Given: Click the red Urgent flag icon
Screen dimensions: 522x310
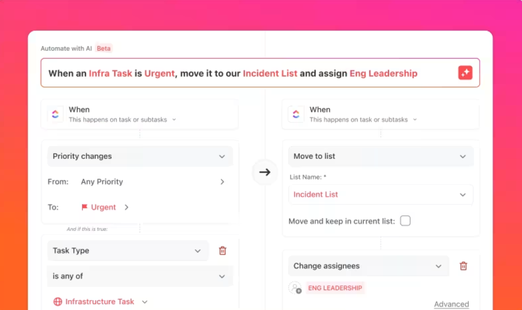Looking at the screenshot, I should (84, 207).
